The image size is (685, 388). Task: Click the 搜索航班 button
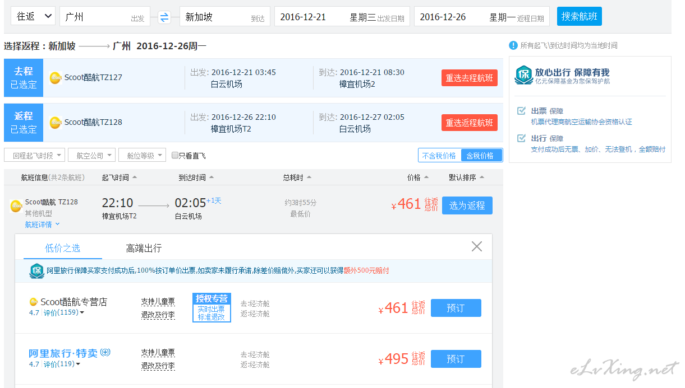tap(580, 16)
